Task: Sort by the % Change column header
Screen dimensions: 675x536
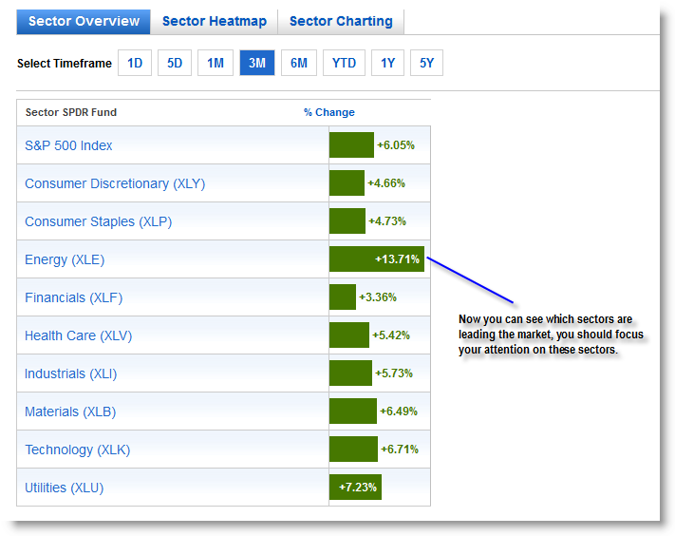Action: click(329, 112)
